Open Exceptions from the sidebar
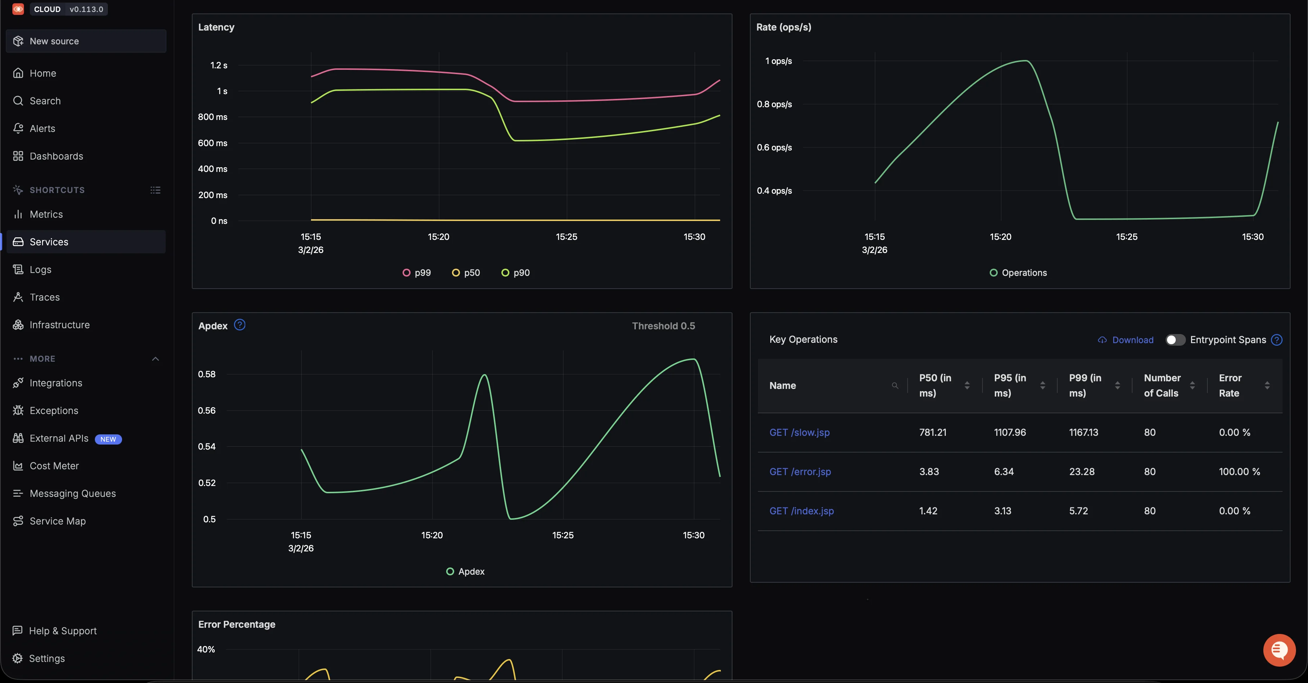Viewport: 1308px width, 683px height. tap(54, 410)
